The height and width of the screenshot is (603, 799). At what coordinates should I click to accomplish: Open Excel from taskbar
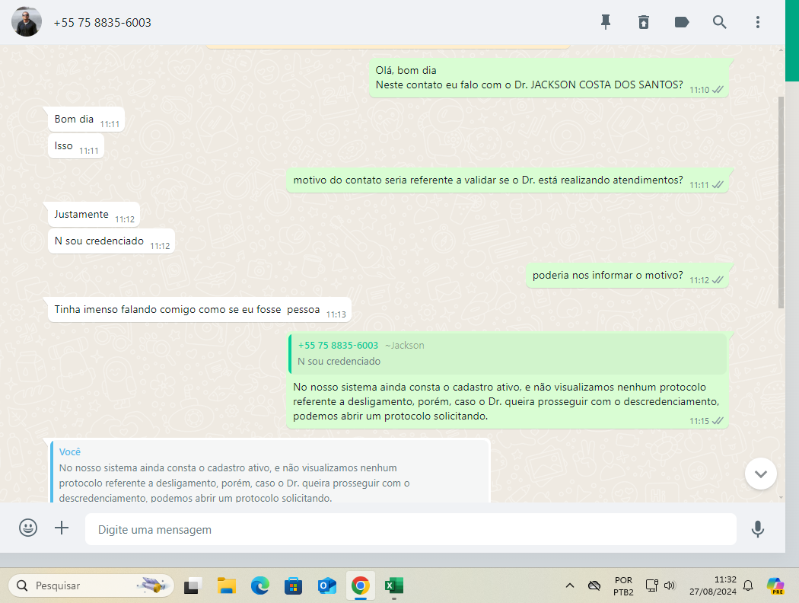394,585
